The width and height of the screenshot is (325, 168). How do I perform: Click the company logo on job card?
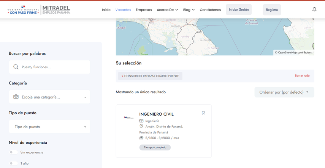(x=129, y=118)
